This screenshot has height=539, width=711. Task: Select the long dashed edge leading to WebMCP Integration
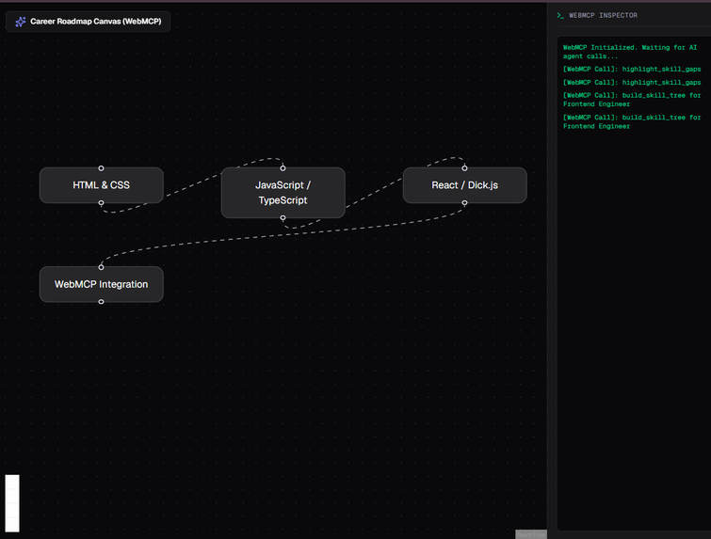[x=282, y=235]
